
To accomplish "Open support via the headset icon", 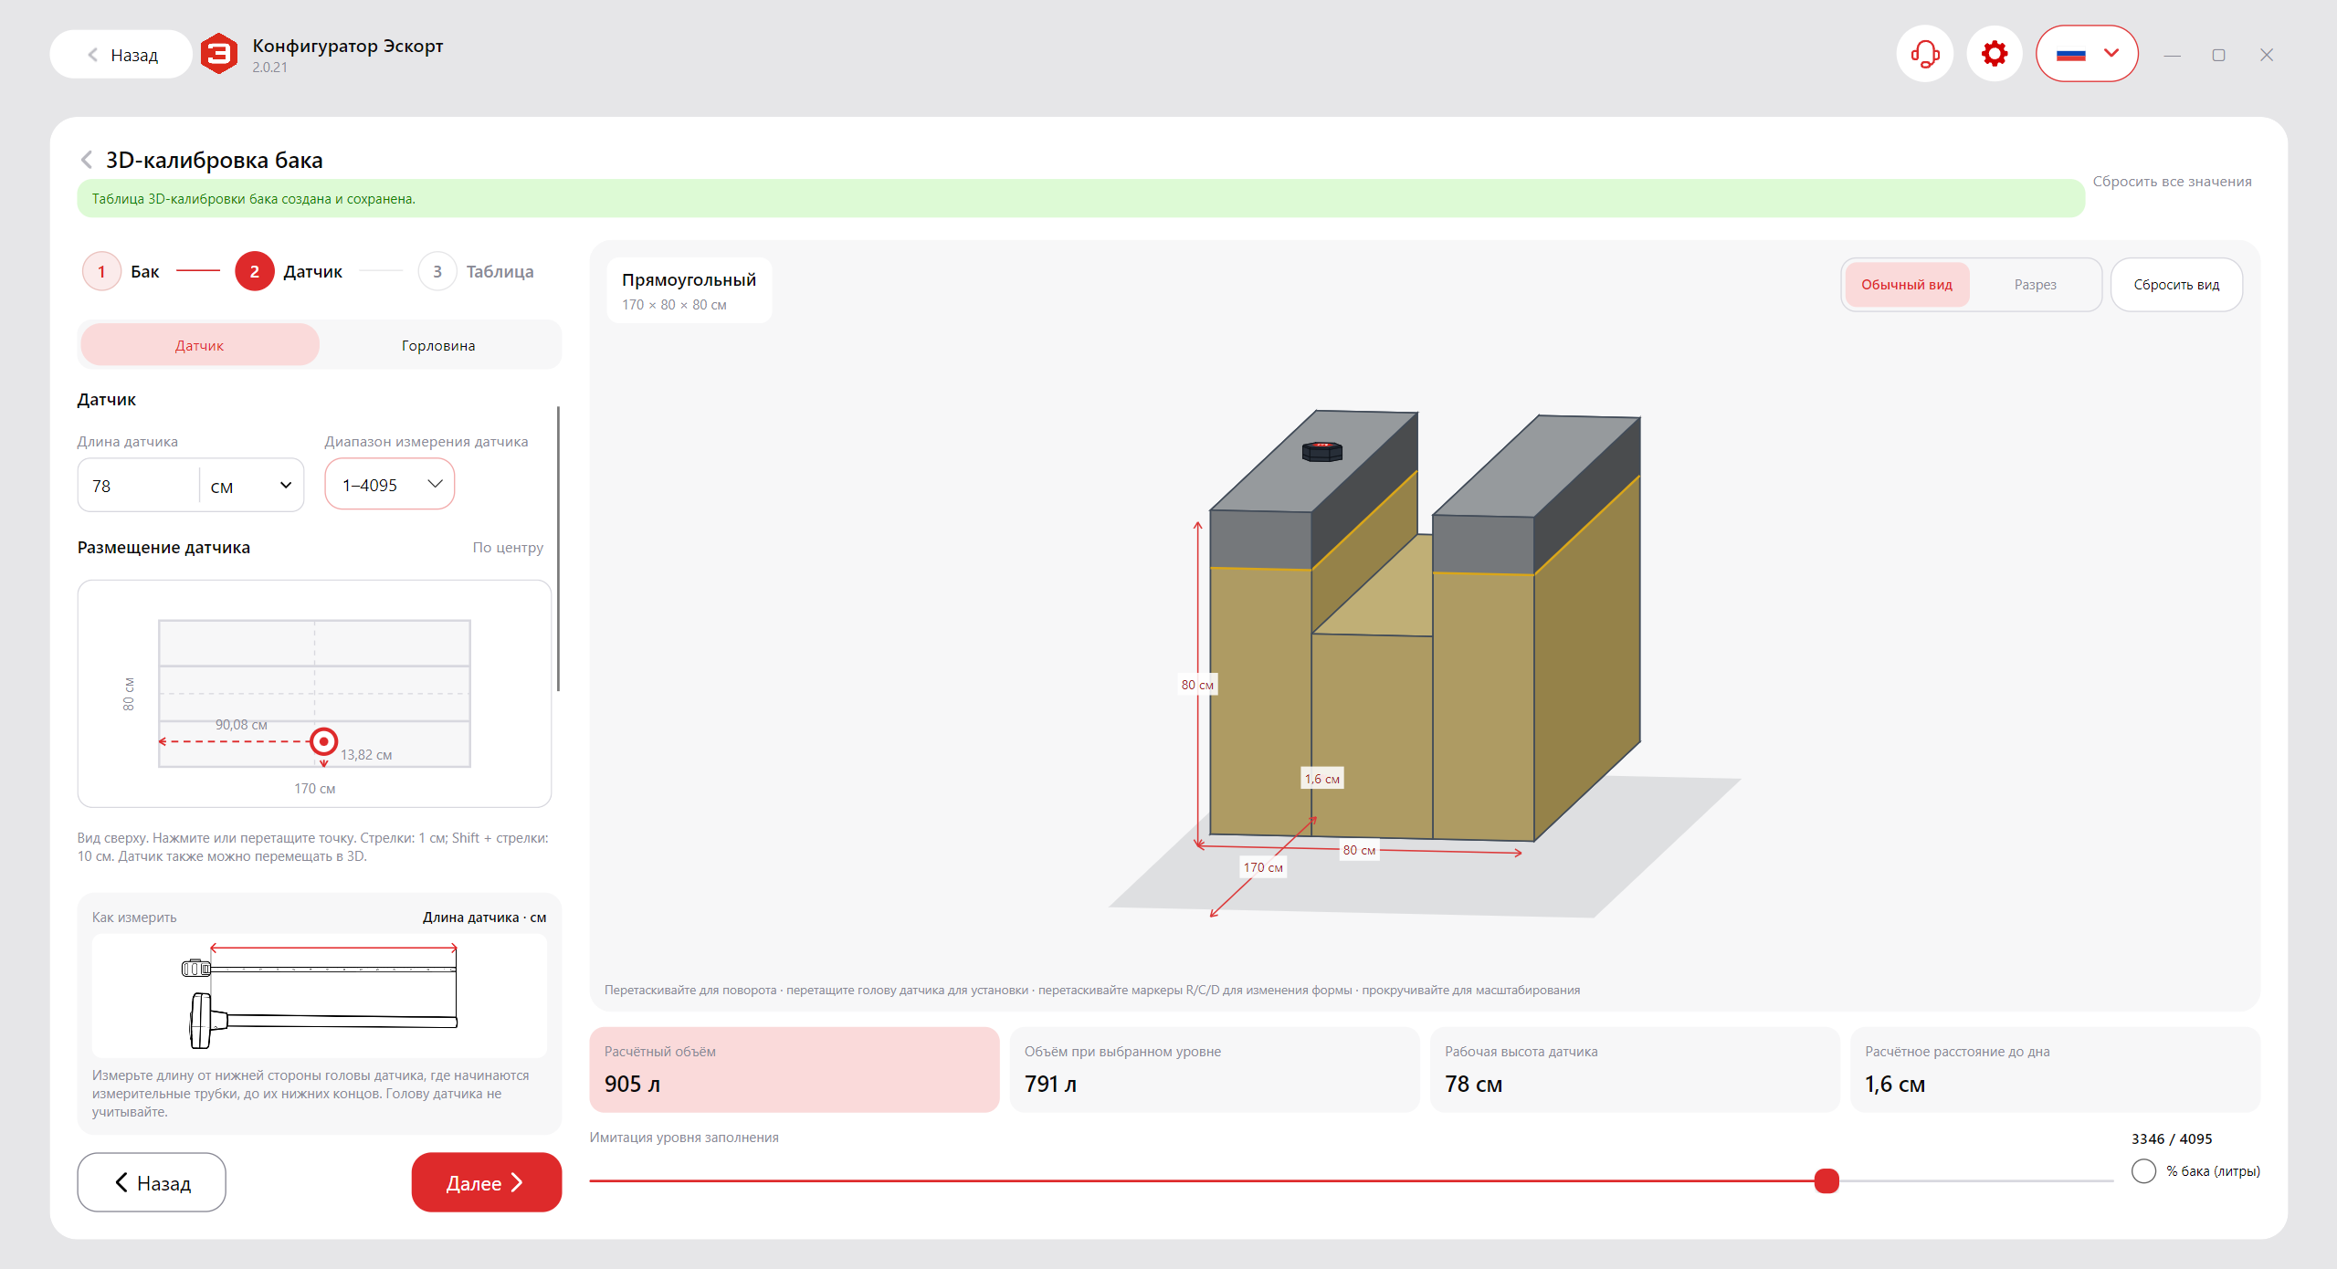I will [1924, 54].
